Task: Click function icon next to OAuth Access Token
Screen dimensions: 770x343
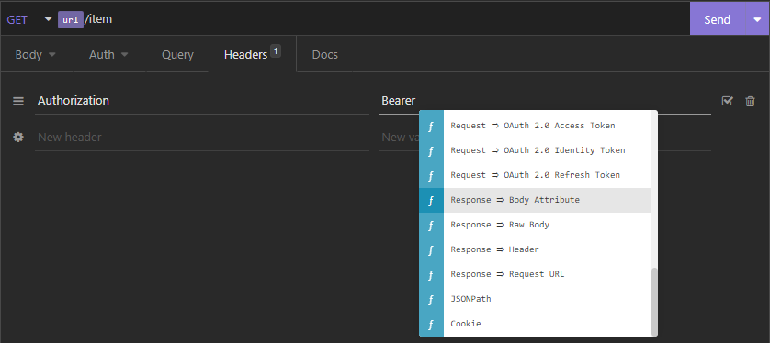Action: click(x=431, y=126)
